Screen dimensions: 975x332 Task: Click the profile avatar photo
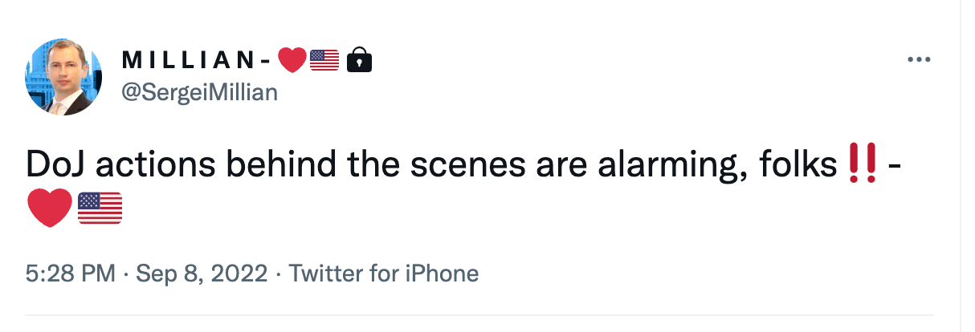63,76
